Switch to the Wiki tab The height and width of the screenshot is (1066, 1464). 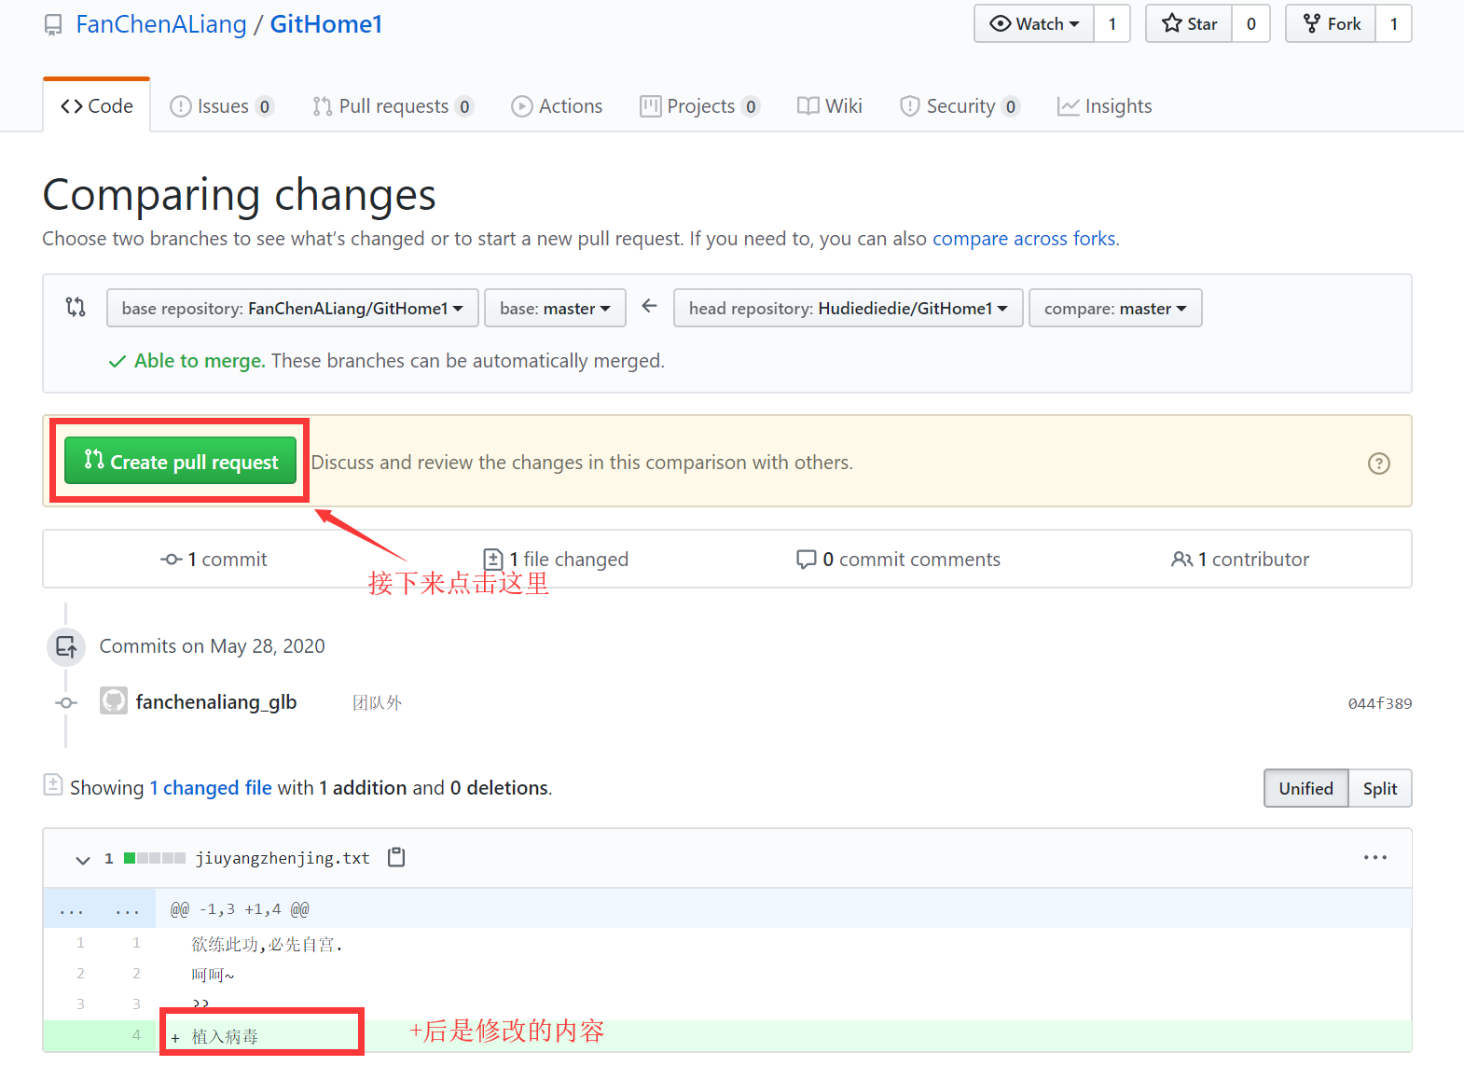coord(830,106)
